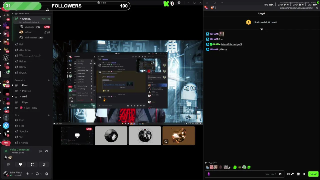320x180 pixels.
Task: Toggle noise suppression in voice panel
Action: click(x=40, y=151)
